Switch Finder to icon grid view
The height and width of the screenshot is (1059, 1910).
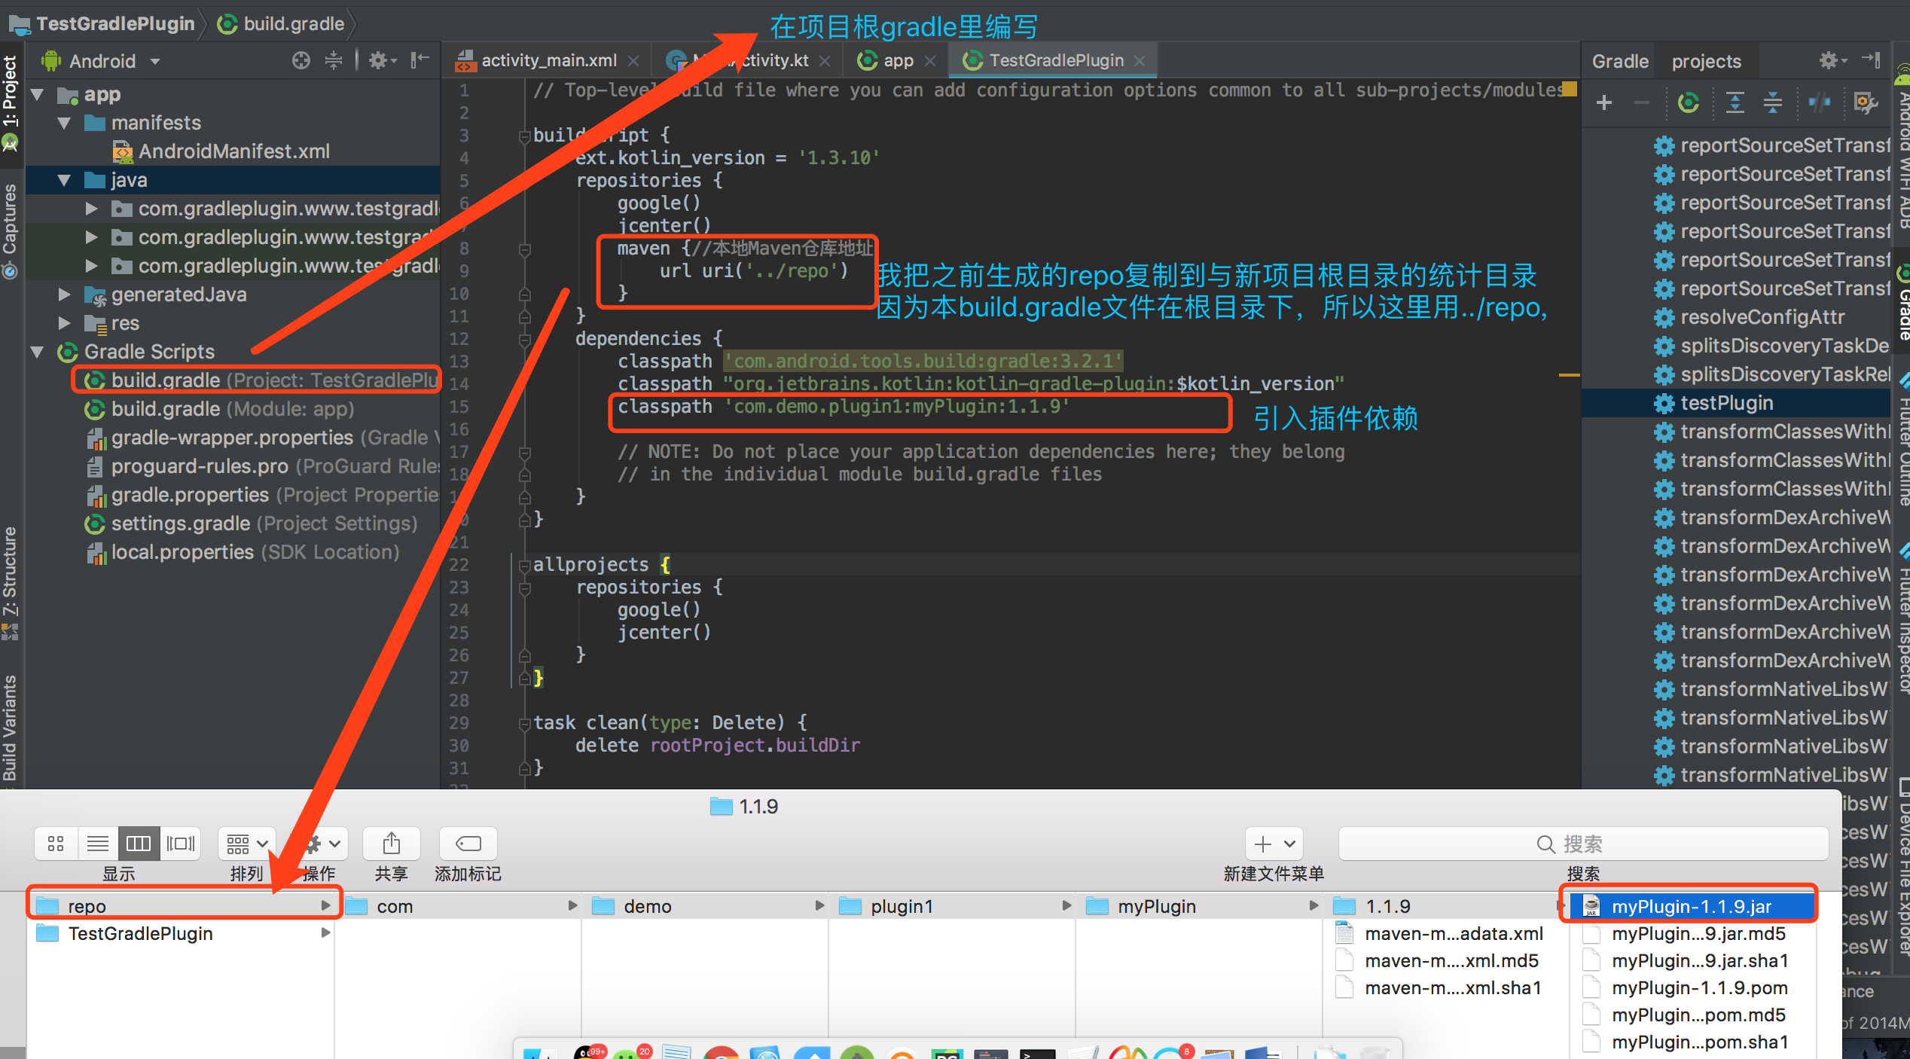tap(56, 844)
